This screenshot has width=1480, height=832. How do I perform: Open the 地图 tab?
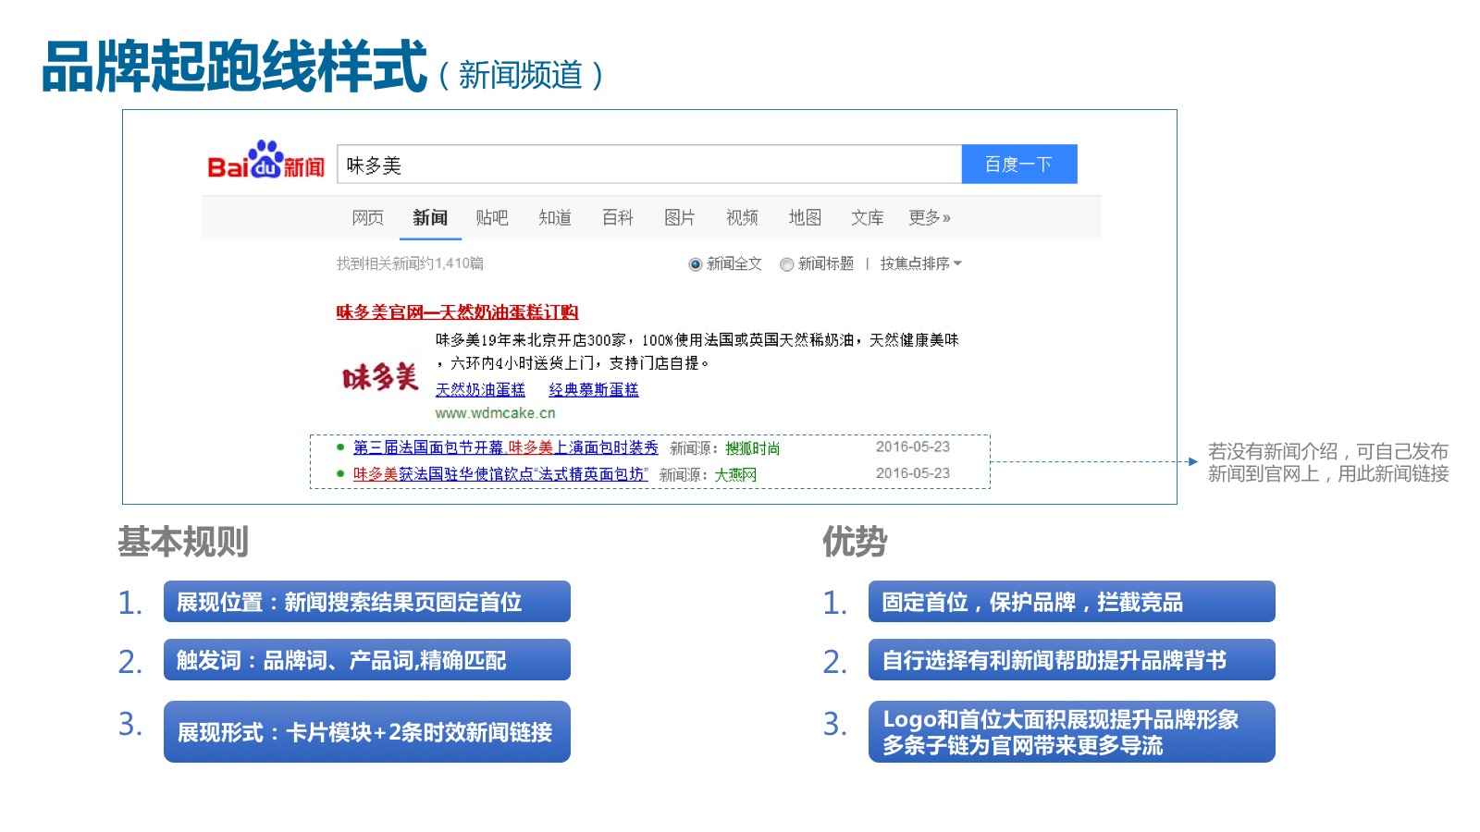(805, 217)
